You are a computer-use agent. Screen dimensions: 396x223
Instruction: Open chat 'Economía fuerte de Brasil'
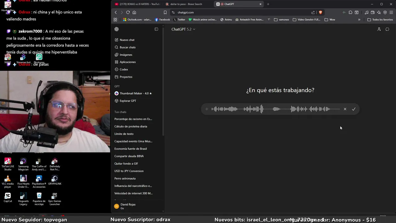pyautogui.click(x=131, y=149)
